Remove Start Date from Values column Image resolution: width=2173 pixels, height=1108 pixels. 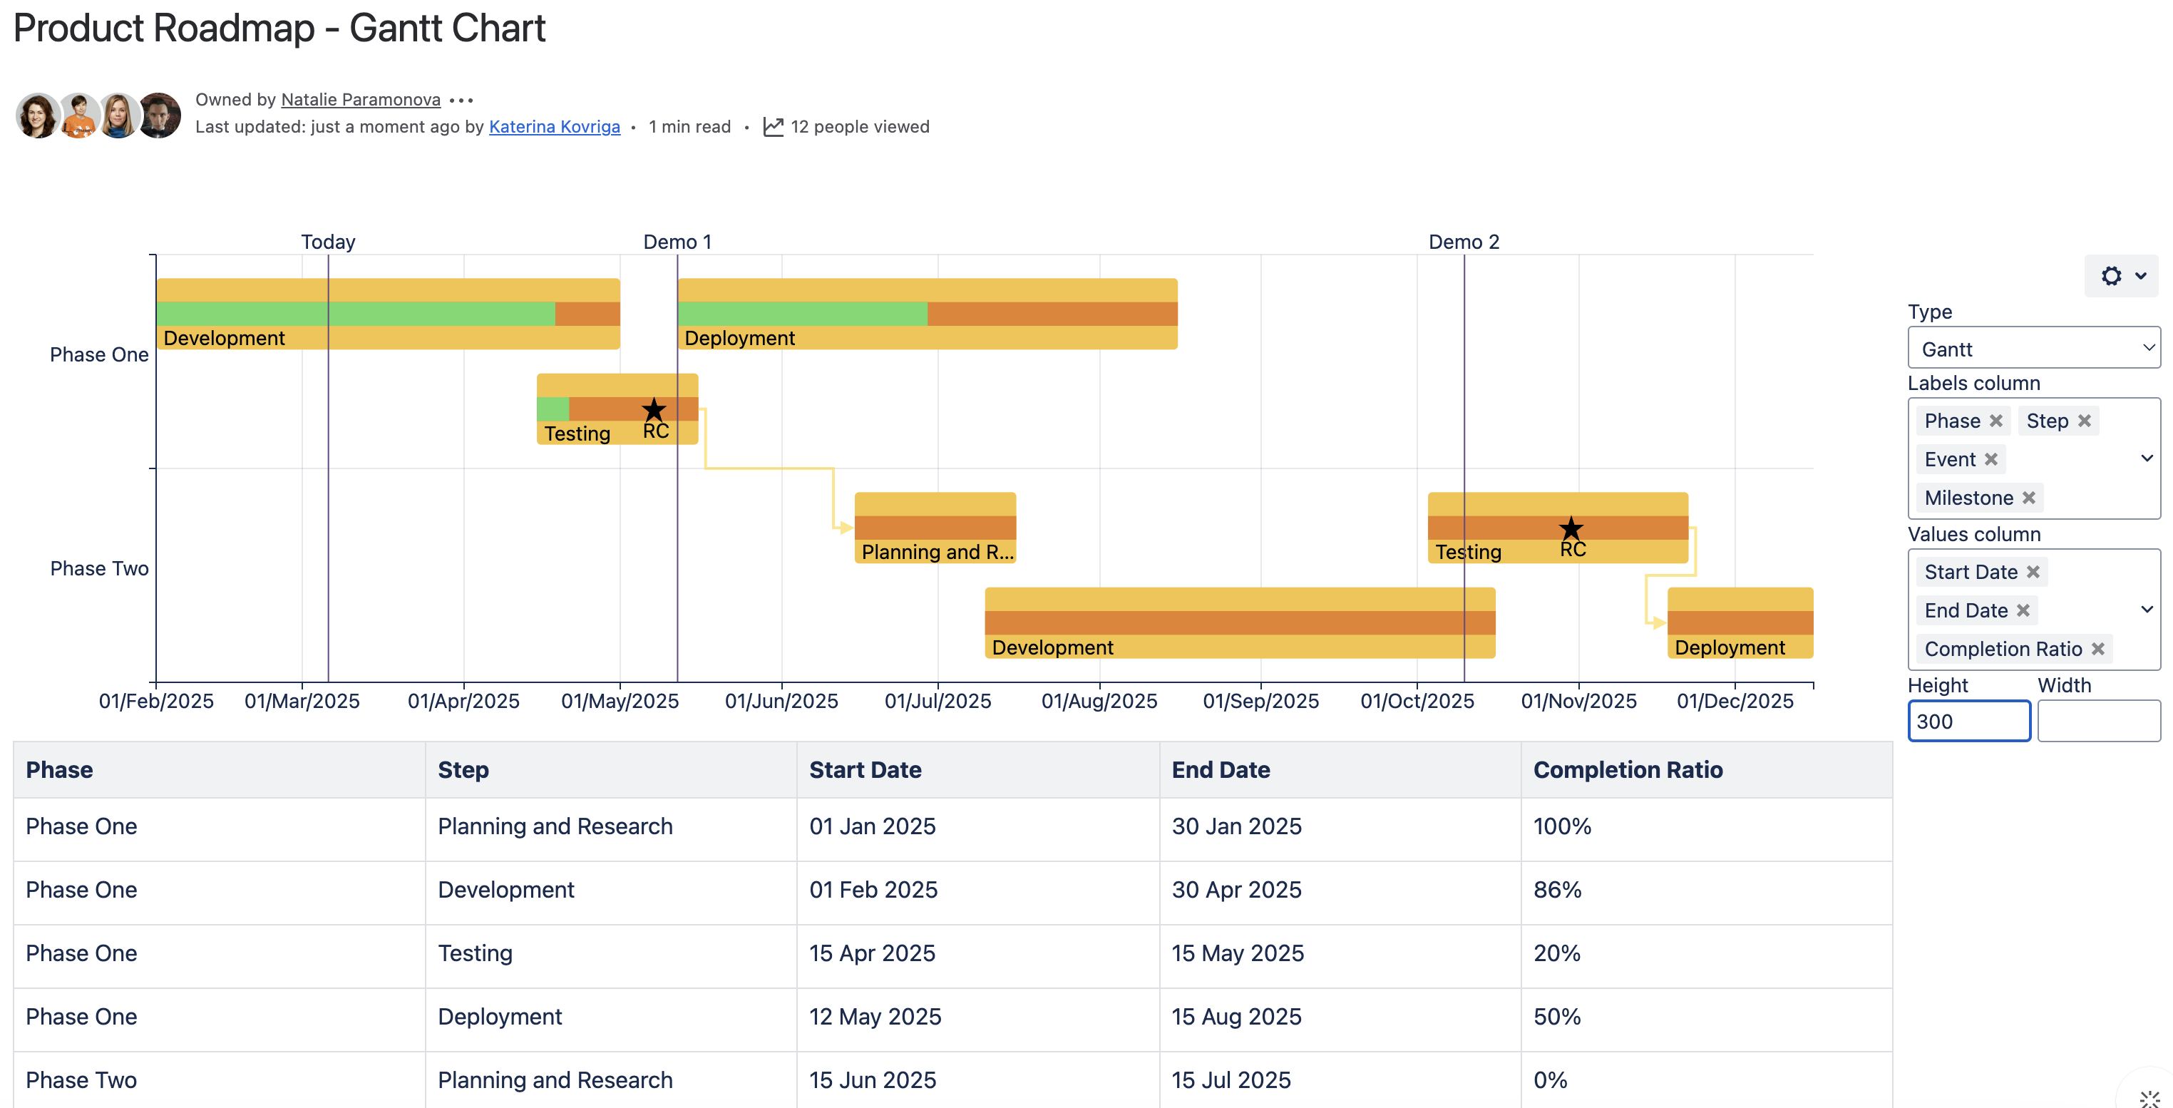2033,572
